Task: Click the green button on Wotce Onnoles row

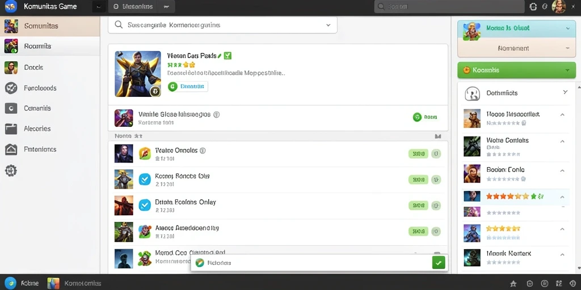Action: [418, 154]
